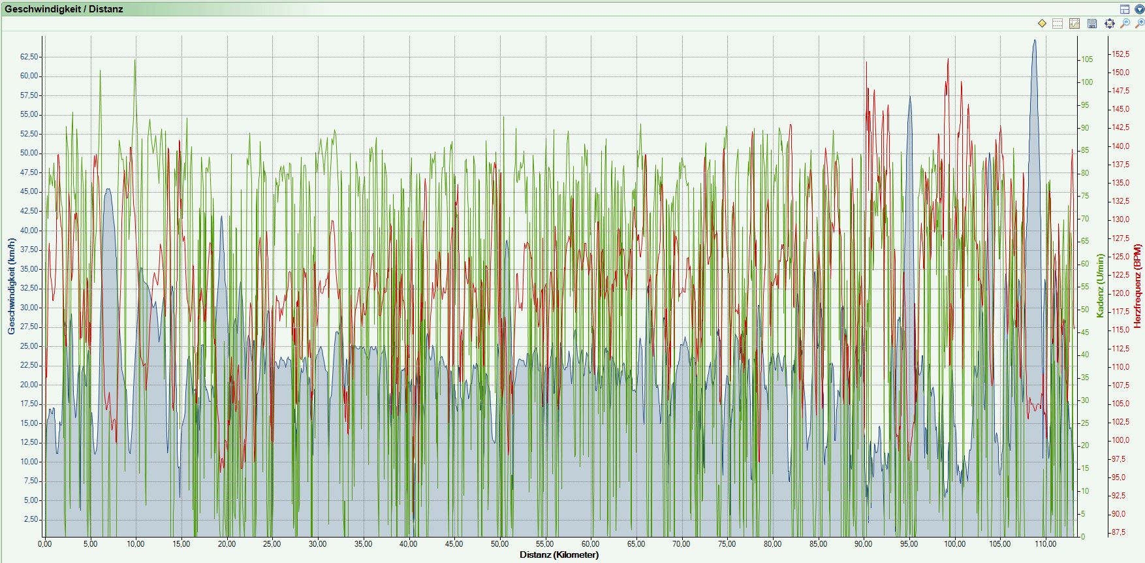Click the 62,50 speed axis tick

point(29,57)
